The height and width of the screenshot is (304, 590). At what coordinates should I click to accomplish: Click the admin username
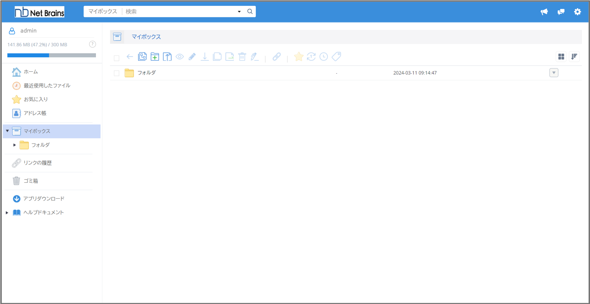pyautogui.click(x=28, y=31)
